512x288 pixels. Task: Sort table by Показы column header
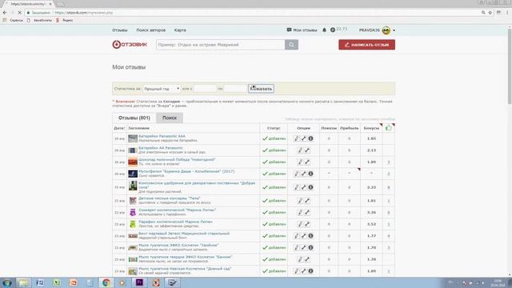pos(329,128)
